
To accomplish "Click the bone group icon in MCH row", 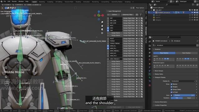I will [142, 26].
